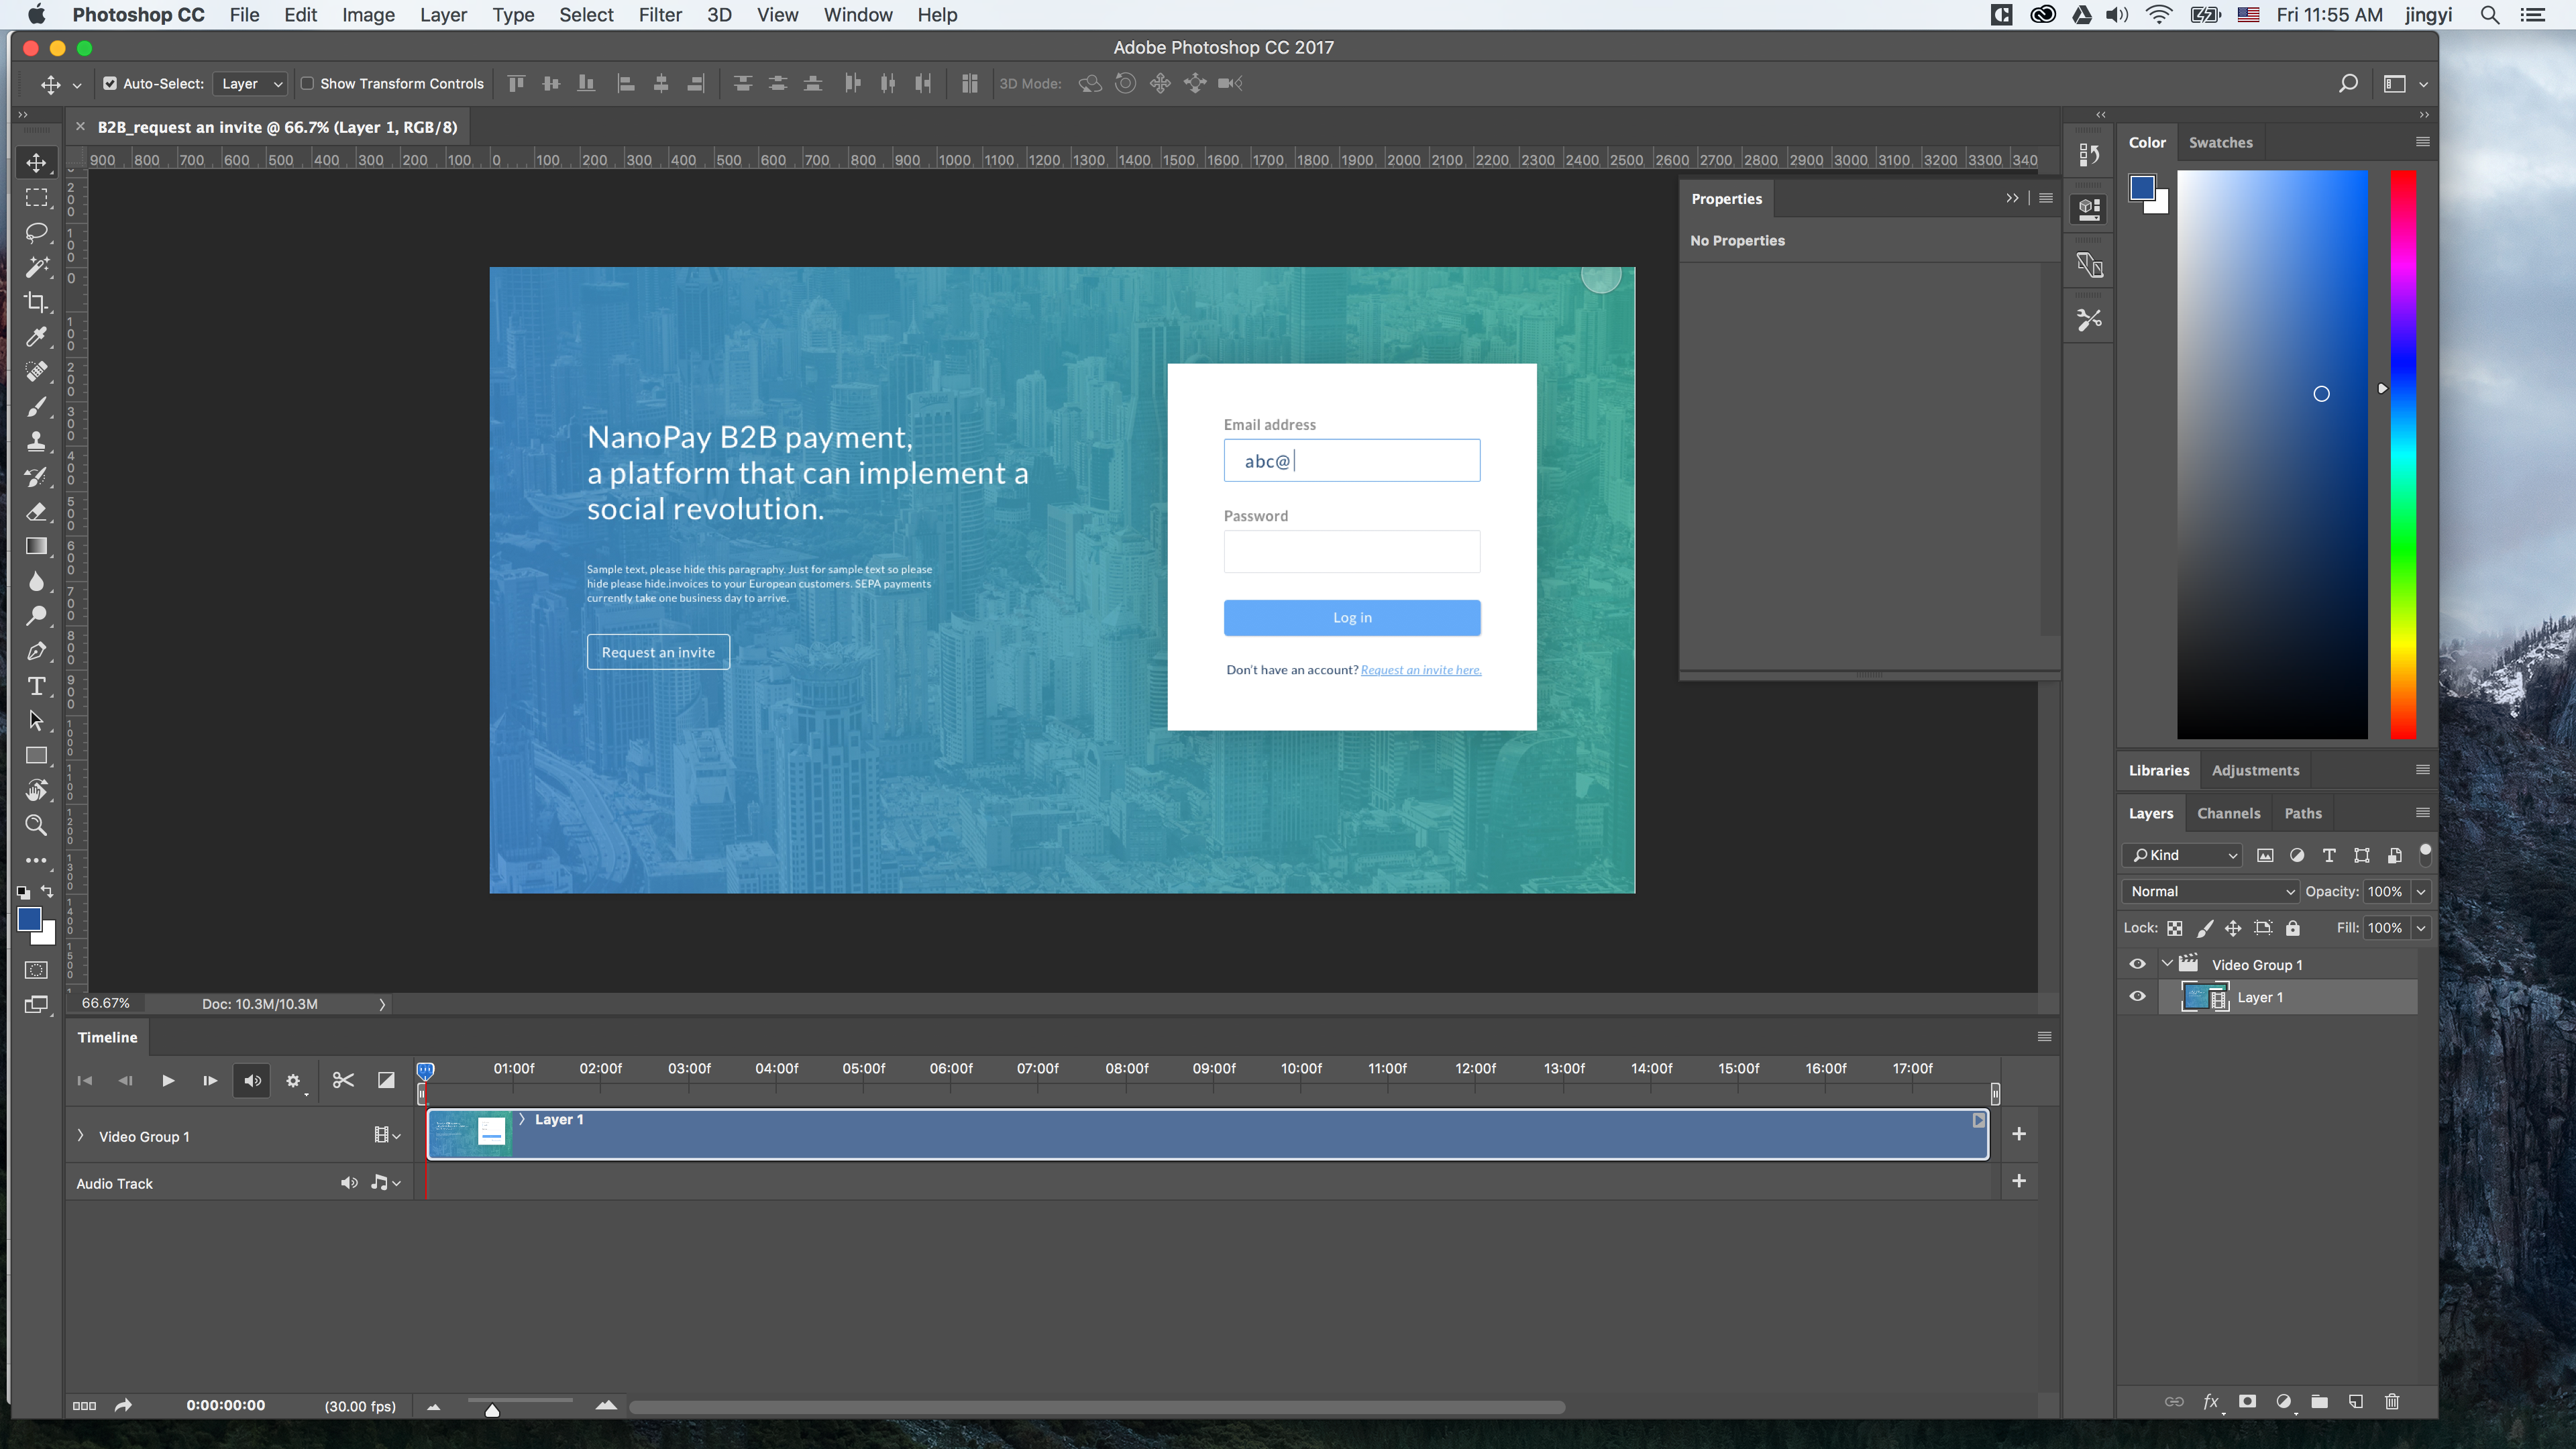The height and width of the screenshot is (1449, 2576).
Task: Click the hue slider in Color panel
Action: pos(2403,454)
